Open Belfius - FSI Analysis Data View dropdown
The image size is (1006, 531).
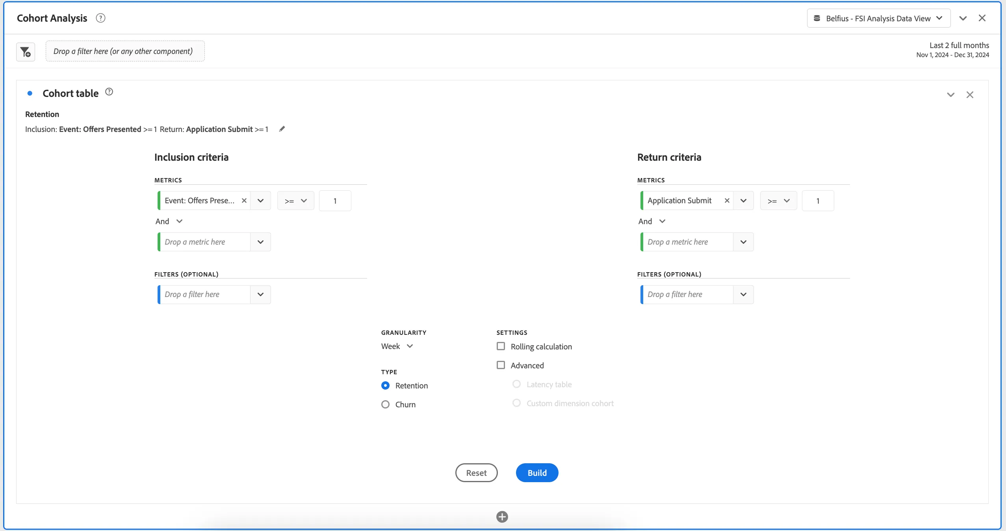[879, 18]
